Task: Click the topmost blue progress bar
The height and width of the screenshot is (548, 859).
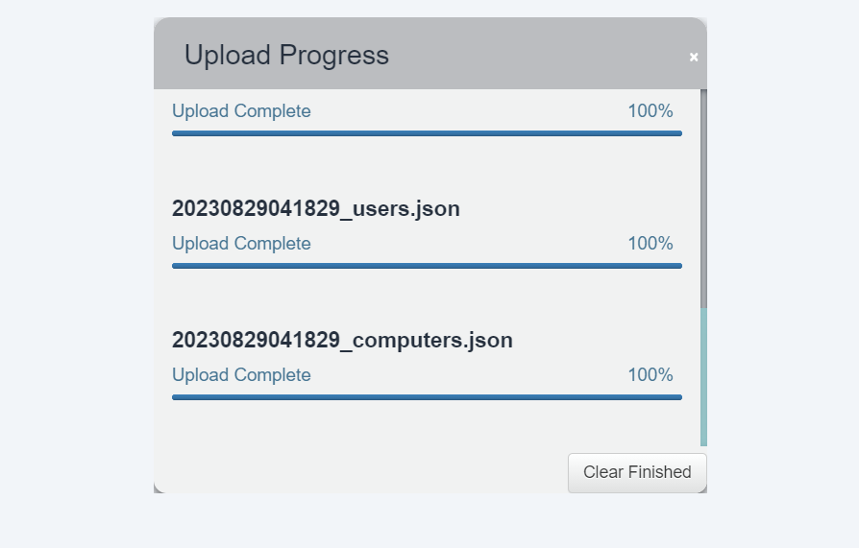Action: point(427,133)
